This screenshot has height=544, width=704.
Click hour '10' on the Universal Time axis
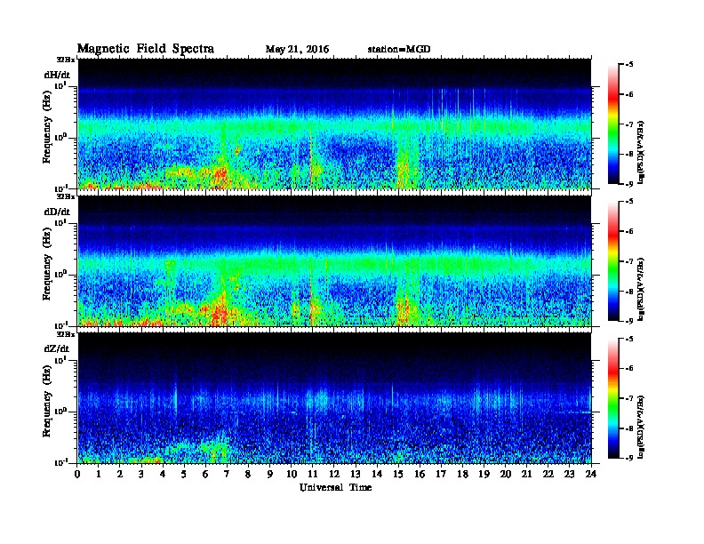point(292,474)
